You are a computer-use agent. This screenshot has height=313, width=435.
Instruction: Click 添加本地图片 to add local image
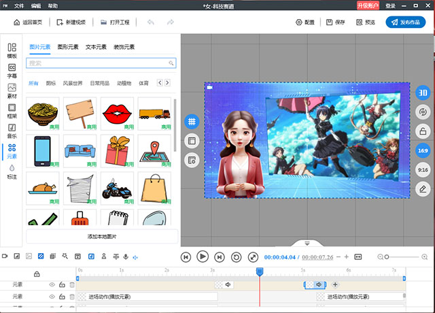click(x=102, y=236)
